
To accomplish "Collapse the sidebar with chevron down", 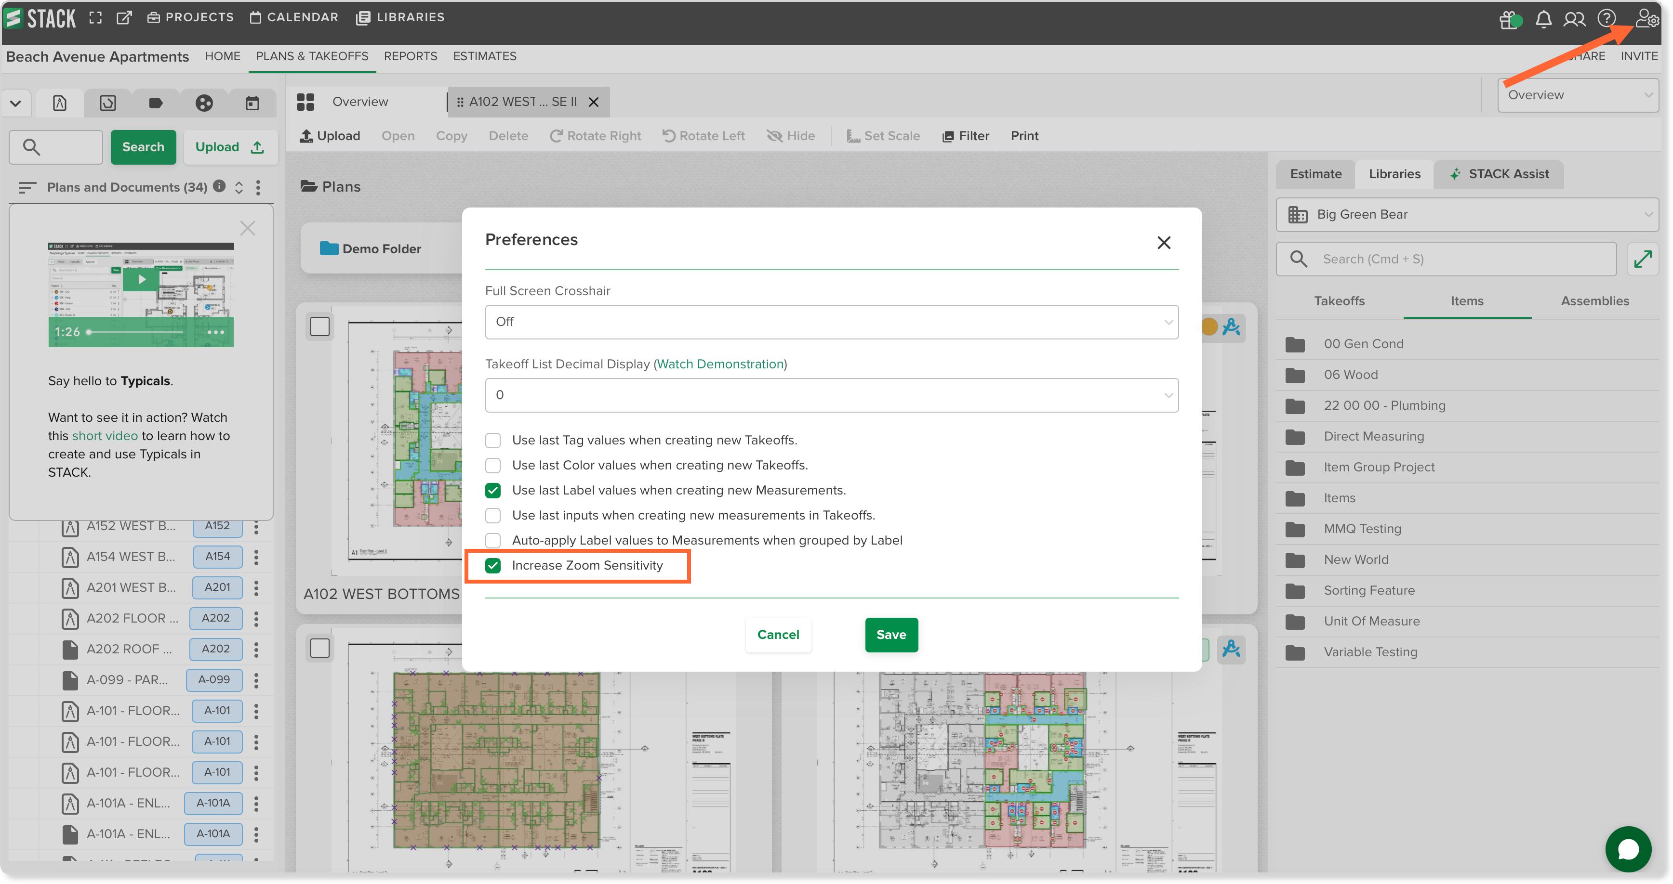I will (15, 103).
